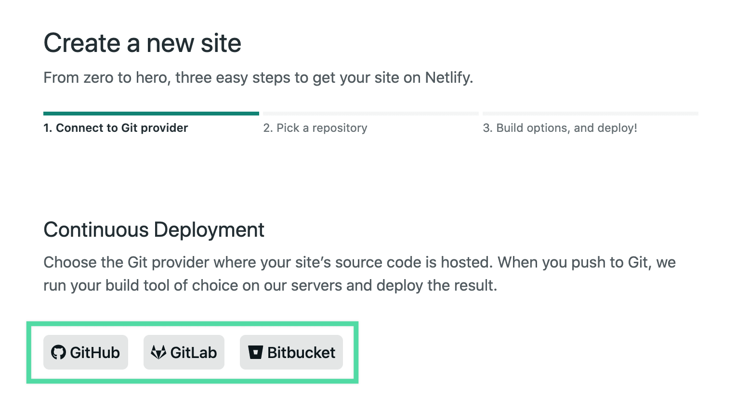Image resolution: width=736 pixels, height=409 pixels.
Task: Click the GitHub octocat logo icon
Action: point(58,352)
